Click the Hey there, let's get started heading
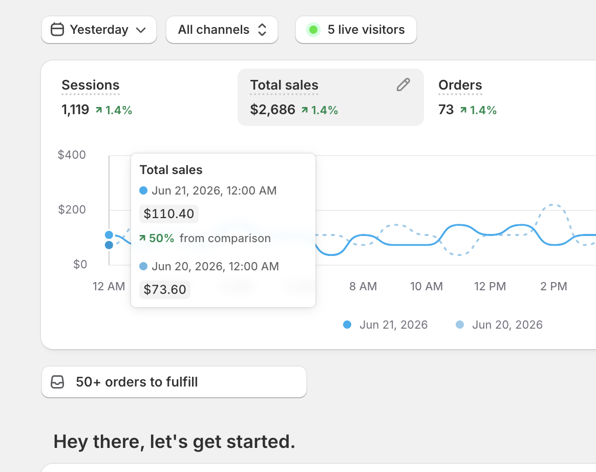The width and height of the screenshot is (596, 472). (x=174, y=442)
